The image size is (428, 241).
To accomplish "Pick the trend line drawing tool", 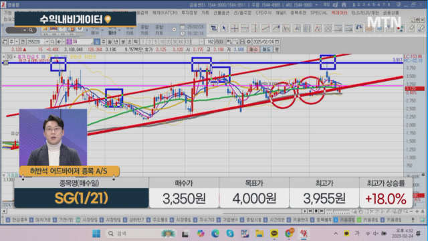I will click(x=265, y=28).
